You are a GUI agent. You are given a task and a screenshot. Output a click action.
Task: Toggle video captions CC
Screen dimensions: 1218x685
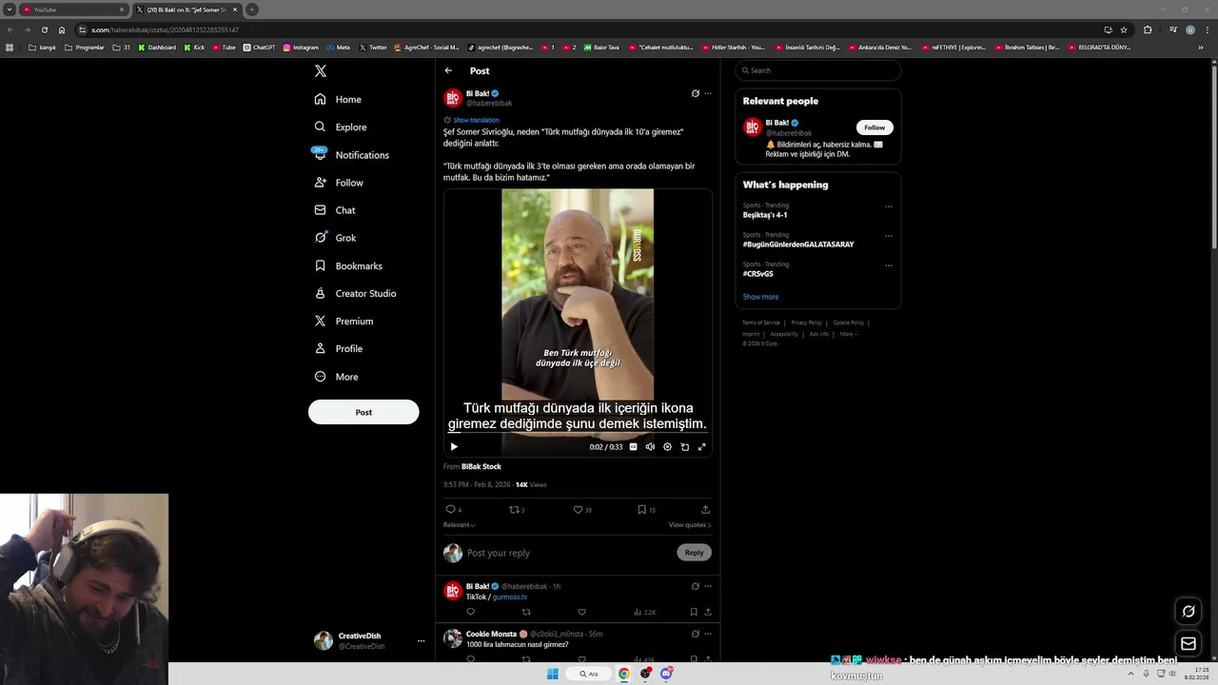pyautogui.click(x=633, y=446)
